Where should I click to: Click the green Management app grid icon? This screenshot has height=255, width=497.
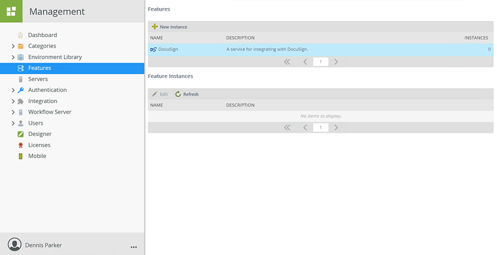pos(11,11)
